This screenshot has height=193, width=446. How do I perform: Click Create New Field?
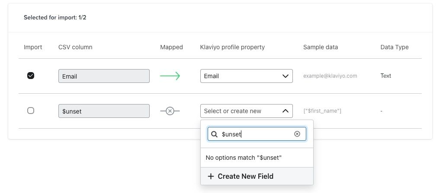[x=257, y=176]
